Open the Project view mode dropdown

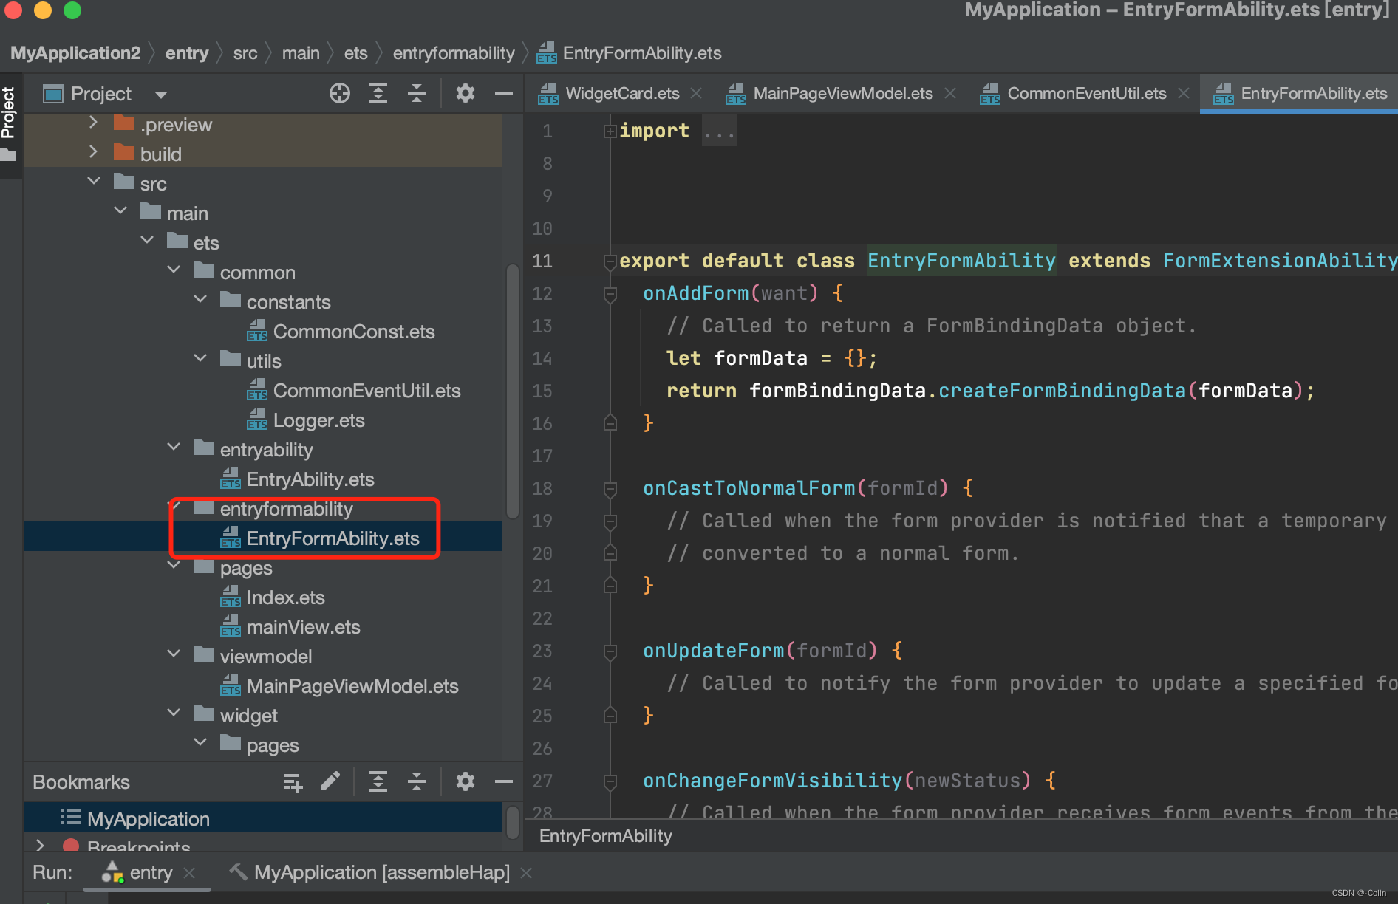click(160, 94)
